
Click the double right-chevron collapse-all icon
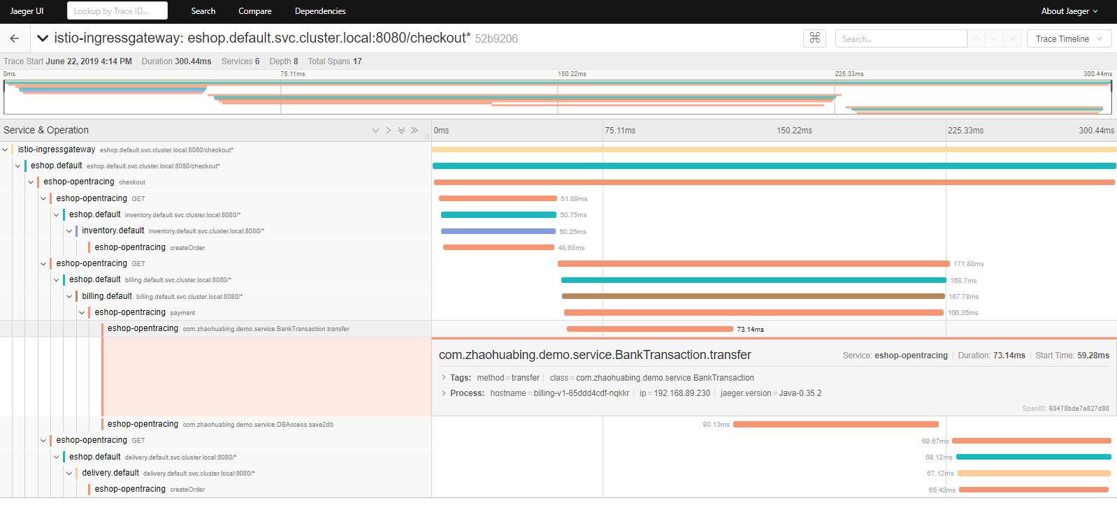(x=415, y=131)
